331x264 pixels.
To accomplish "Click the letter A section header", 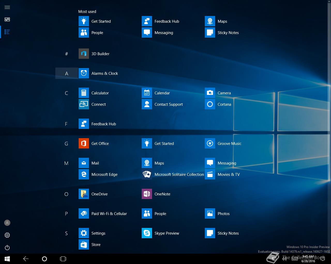I will point(66,73).
